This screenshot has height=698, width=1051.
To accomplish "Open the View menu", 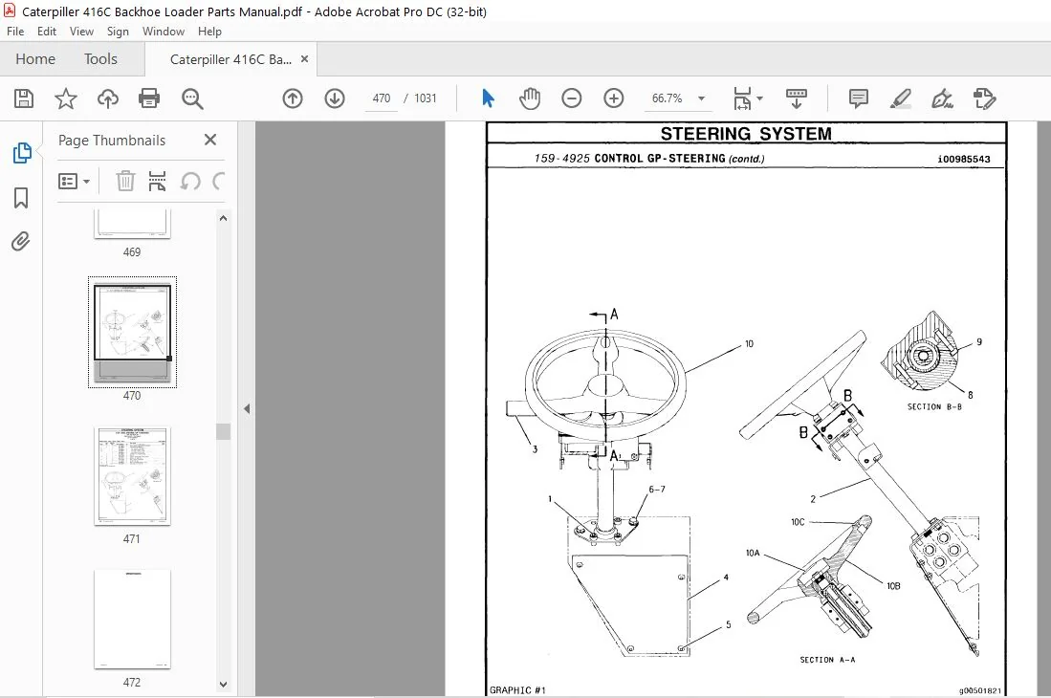I will point(81,32).
